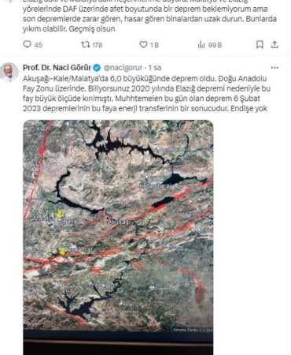Open the Akuşağı-Kale/Malatya earthquake tweet text
Screen dimensions: 291x355
[146, 93]
